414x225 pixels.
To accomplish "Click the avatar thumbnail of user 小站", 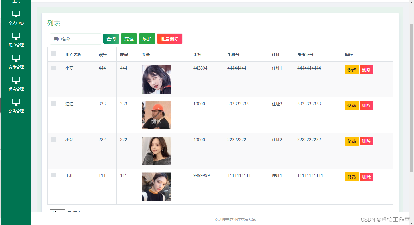I will pos(156,151).
